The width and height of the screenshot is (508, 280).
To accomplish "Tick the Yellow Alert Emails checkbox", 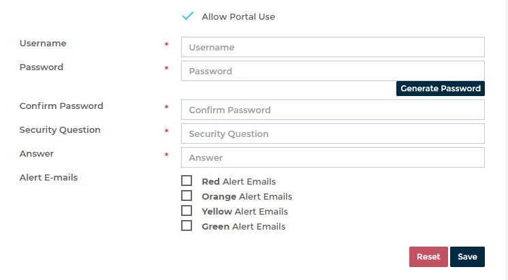I will click(187, 211).
